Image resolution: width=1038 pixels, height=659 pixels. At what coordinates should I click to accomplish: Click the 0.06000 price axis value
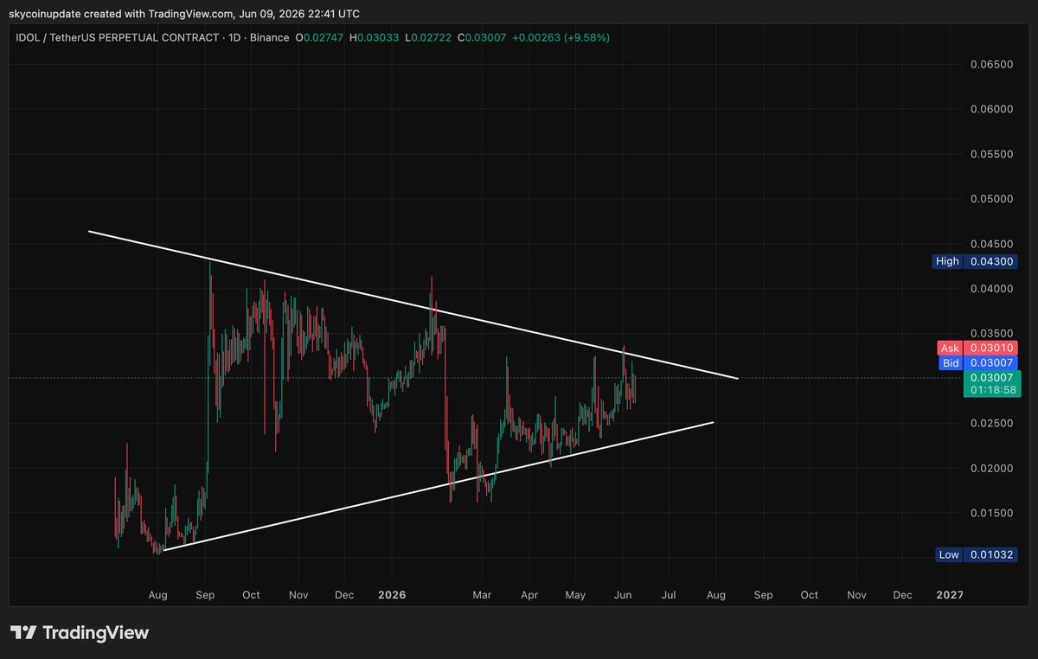pyautogui.click(x=990, y=109)
